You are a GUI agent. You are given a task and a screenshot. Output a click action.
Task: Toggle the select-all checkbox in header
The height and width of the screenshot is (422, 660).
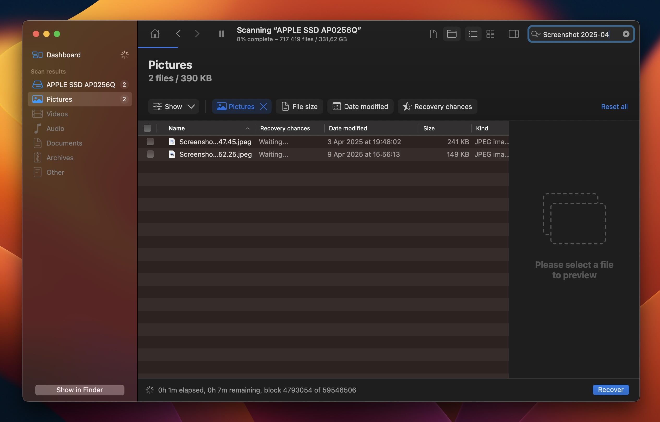(x=147, y=128)
